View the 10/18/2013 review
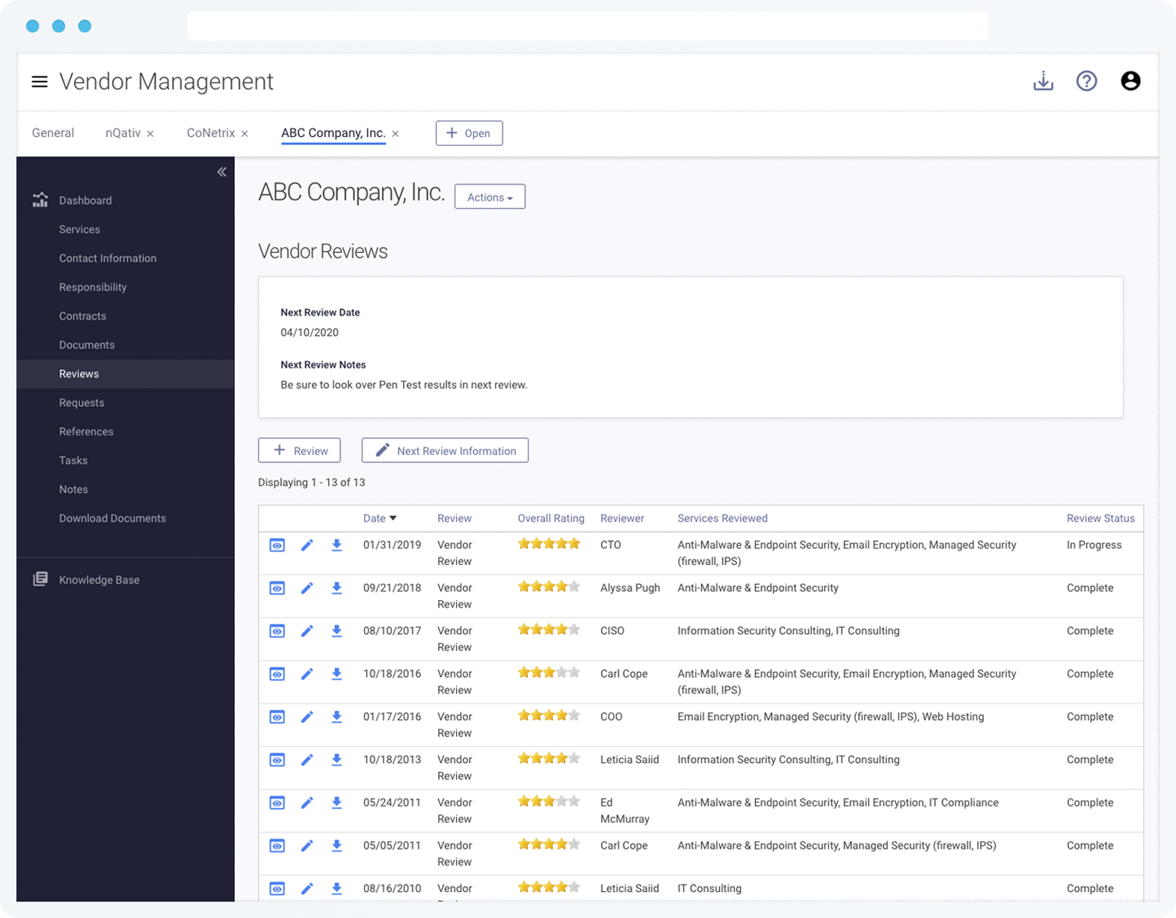Viewport: 1176px width, 918px height. 277,760
